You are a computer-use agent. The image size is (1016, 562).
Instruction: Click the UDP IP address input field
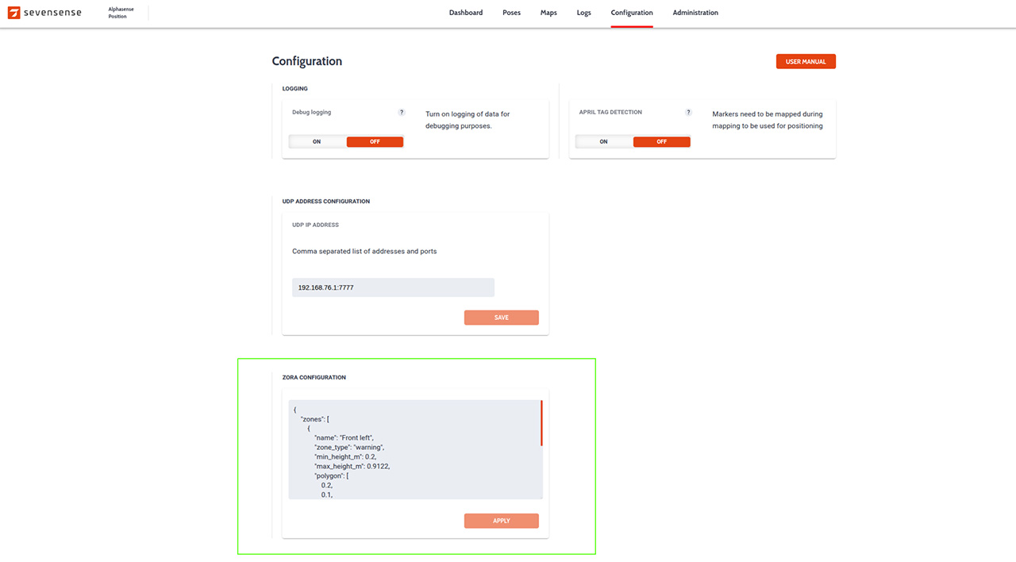click(x=393, y=287)
